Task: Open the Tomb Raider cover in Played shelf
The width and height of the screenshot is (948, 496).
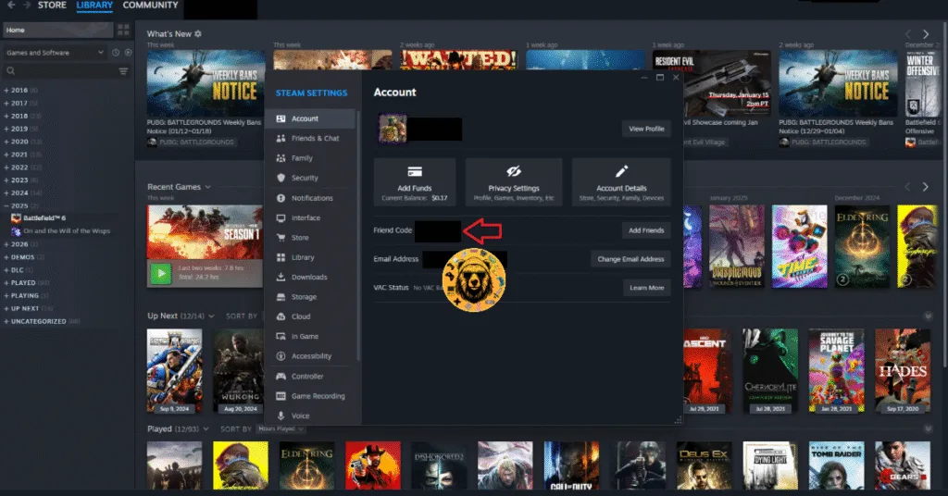Action: click(x=836, y=465)
